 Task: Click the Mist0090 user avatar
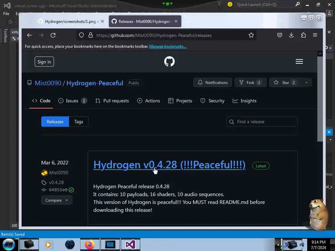click(44, 173)
